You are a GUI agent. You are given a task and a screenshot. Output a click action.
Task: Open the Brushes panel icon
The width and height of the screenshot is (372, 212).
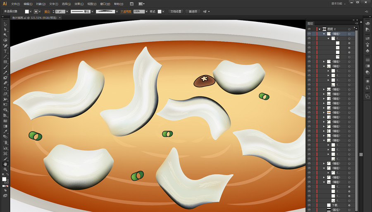pos(367,44)
